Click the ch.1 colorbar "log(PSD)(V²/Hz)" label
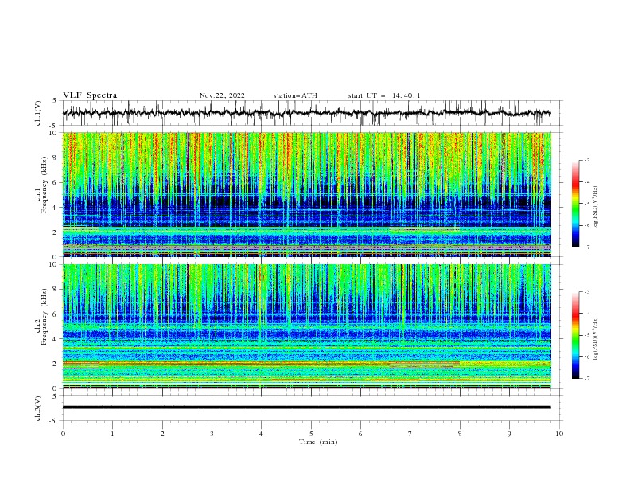 click(x=596, y=208)
